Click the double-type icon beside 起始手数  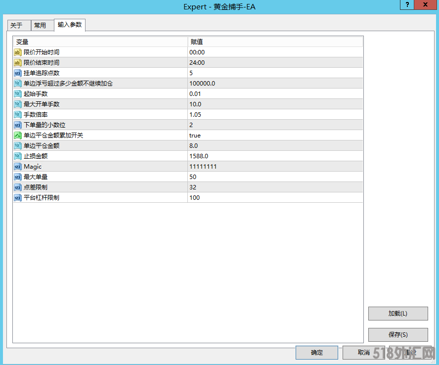[17, 94]
